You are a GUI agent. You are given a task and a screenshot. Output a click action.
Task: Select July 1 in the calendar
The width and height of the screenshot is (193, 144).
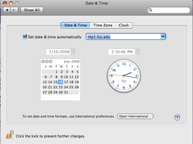click(x=56, y=72)
